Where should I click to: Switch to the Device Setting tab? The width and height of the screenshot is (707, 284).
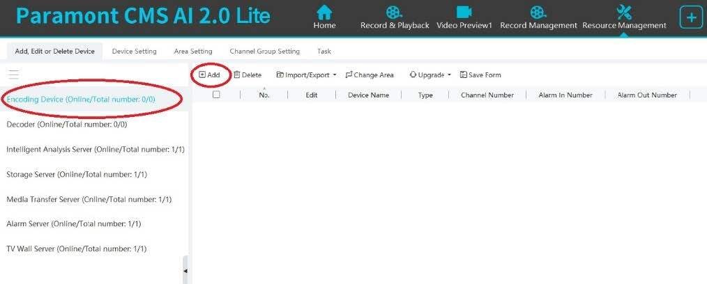[135, 52]
